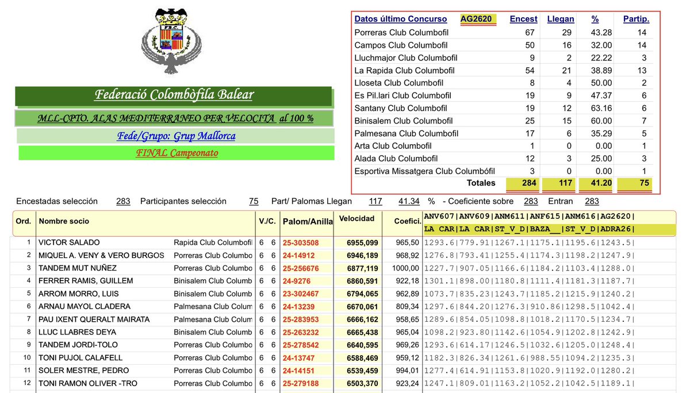Click the V./C. column header
The height and width of the screenshot is (393, 690).
click(x=267, y=221)
